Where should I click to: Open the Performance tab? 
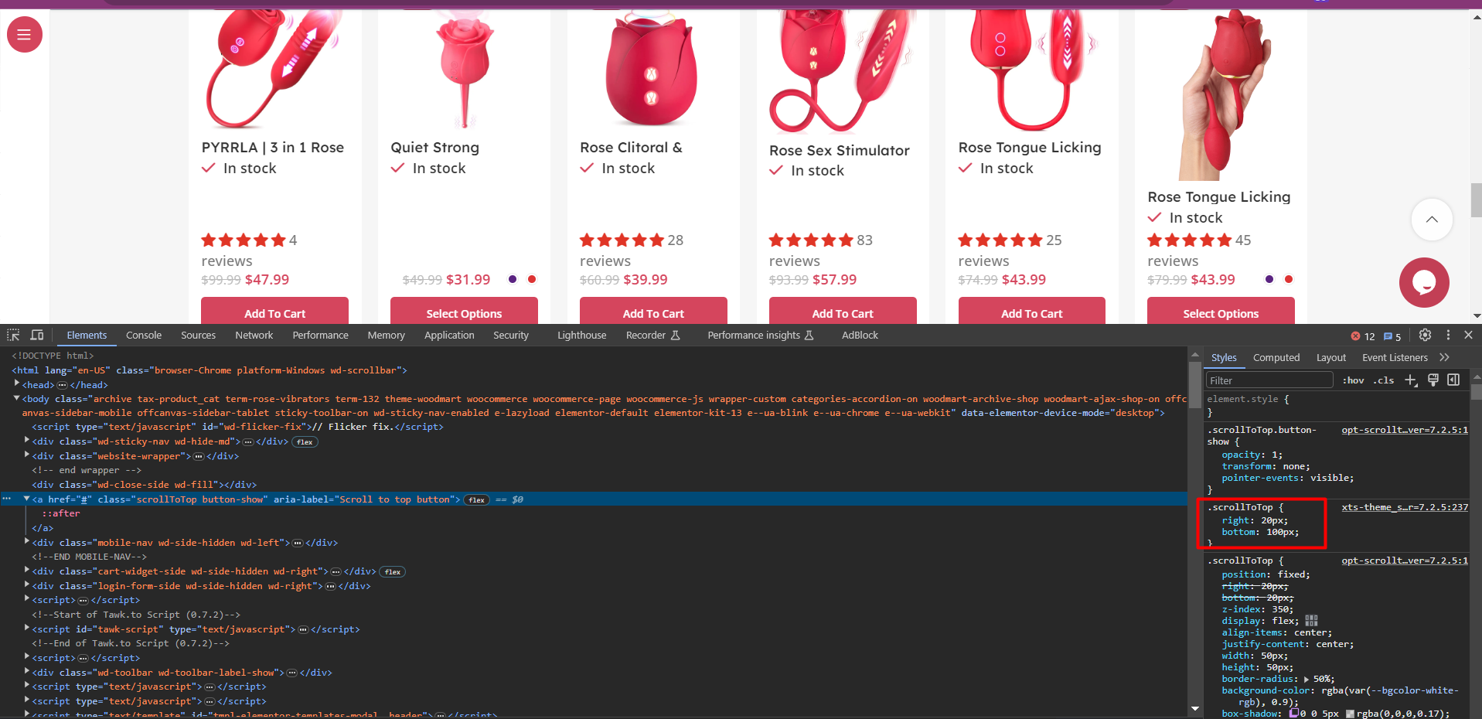[x=320, y=335]
